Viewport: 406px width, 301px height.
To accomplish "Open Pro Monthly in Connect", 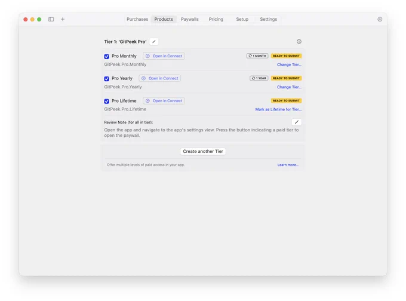I will coord(164,56).
